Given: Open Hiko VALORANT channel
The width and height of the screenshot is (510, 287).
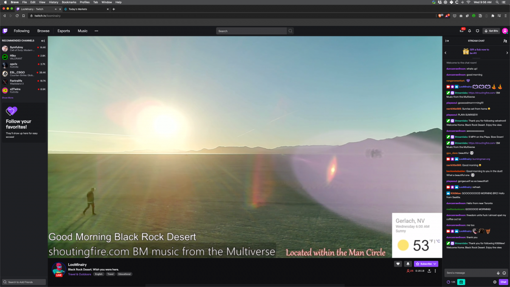Looking at the screenshot, I should tap(24, 57).
